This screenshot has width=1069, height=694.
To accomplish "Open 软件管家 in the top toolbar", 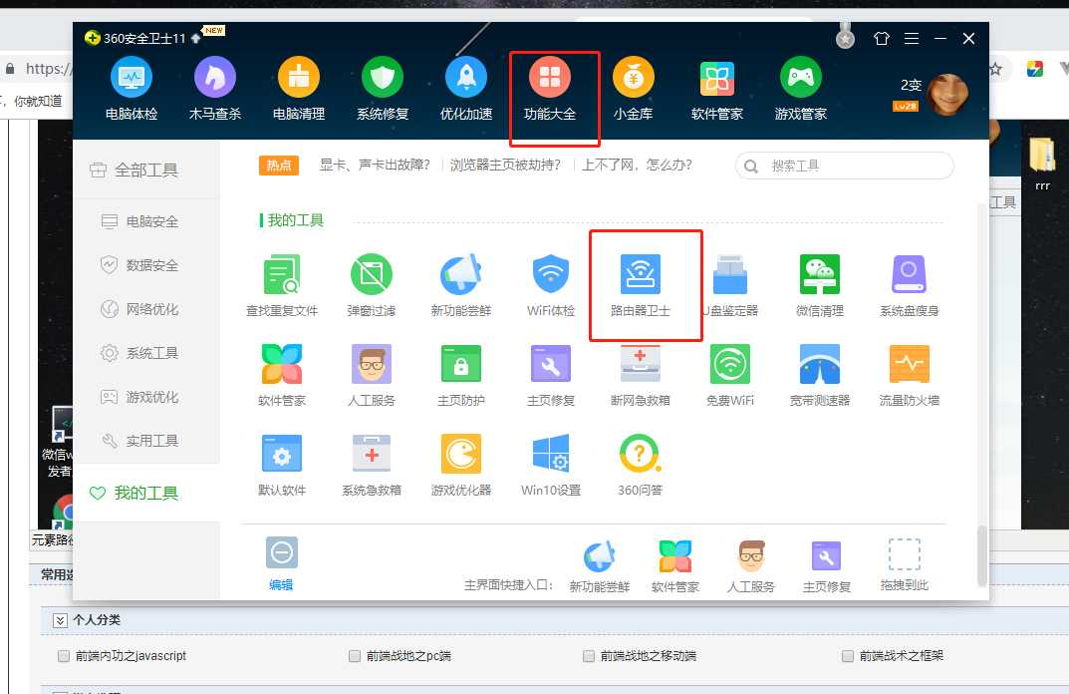I will [x=717, y=90].
